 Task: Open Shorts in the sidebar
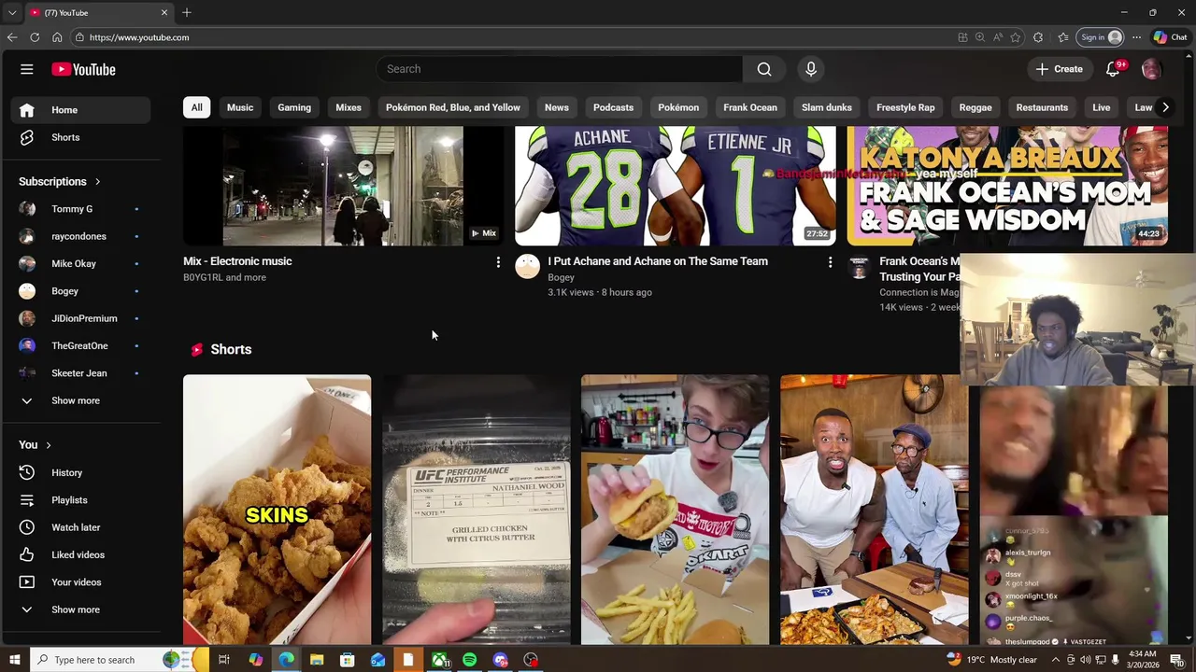click(80, 137)
